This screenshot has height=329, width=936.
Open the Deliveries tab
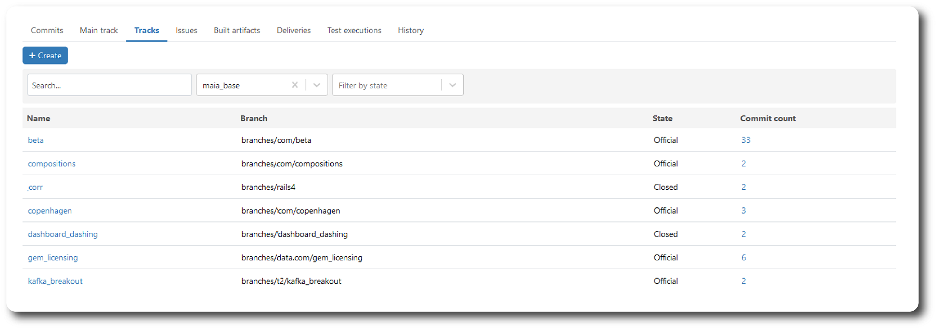tap(293, 31)
